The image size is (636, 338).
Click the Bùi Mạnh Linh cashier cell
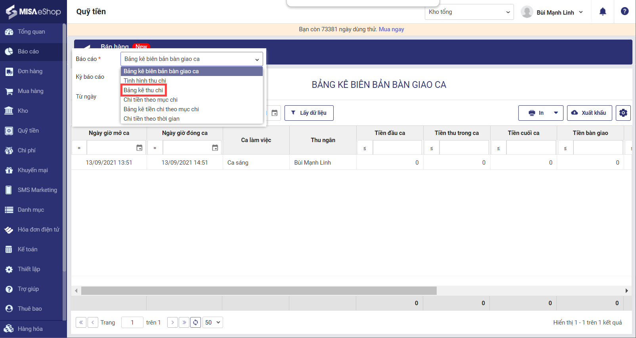tap(323, 163)
